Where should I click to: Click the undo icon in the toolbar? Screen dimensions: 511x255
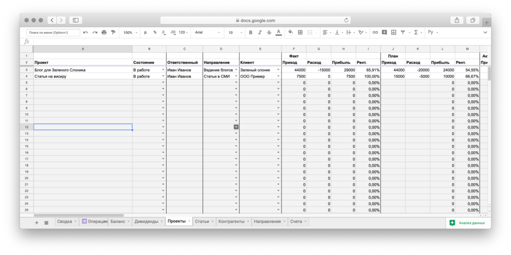click(86, 32)
